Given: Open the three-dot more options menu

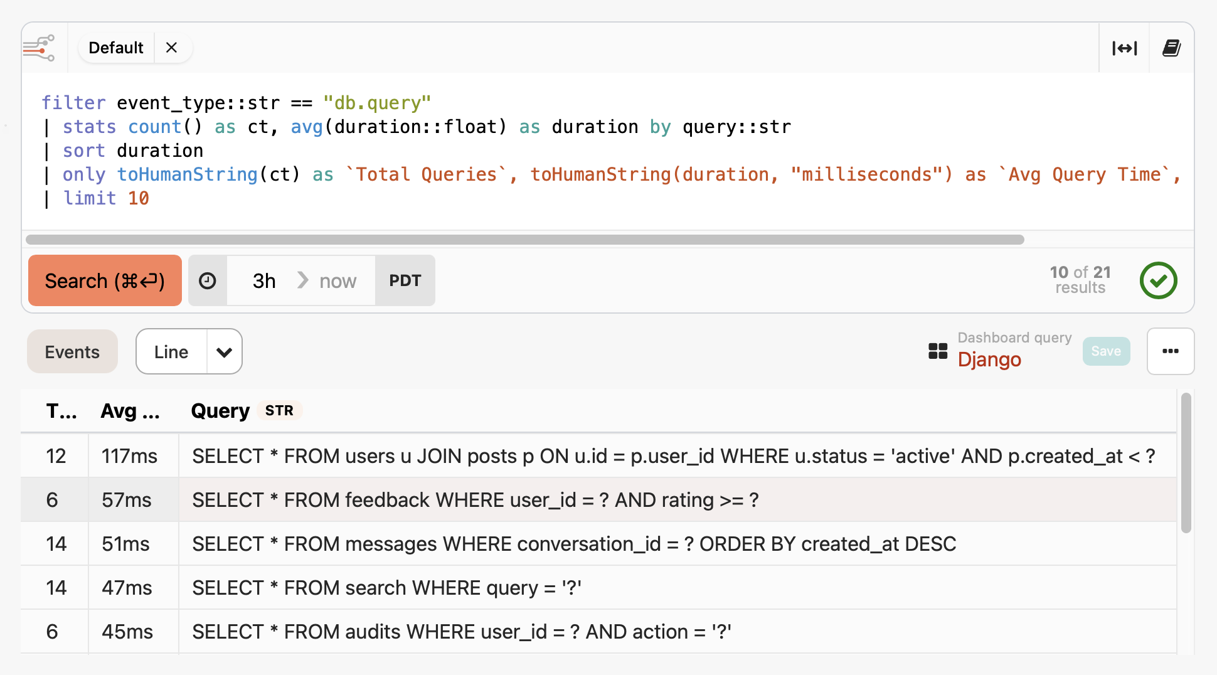Looking at the screenshot, I should pyautogui.click(x=1170, y=351).
